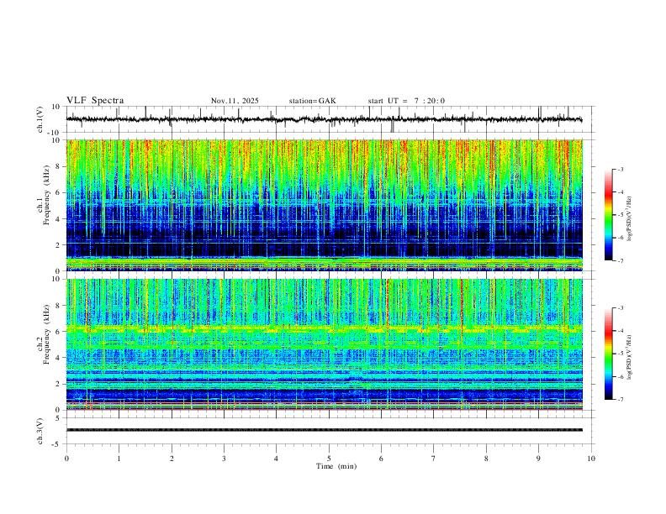Click the ch.3(V) black signal band
The width and height of the screenshot is (666, 514).
coord(324,430)
